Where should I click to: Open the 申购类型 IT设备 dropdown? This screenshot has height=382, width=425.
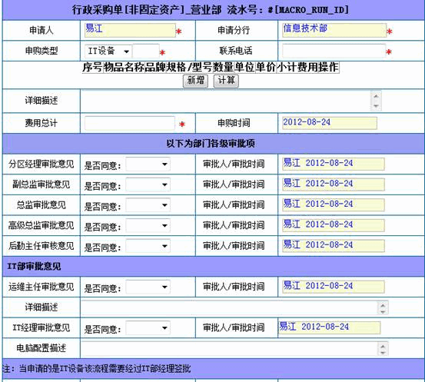(108, 51)
